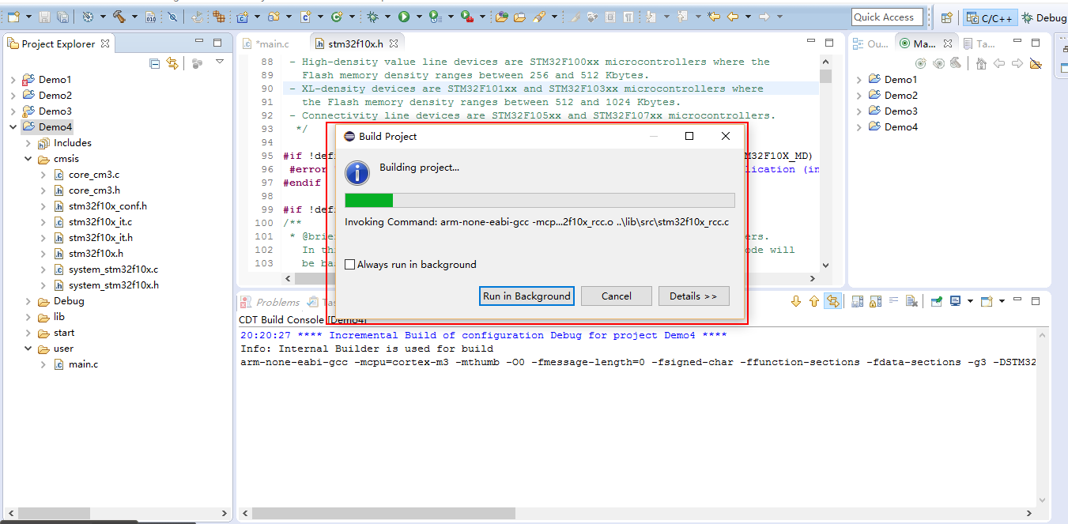Click the hammer Build icon

pos(119,17)
